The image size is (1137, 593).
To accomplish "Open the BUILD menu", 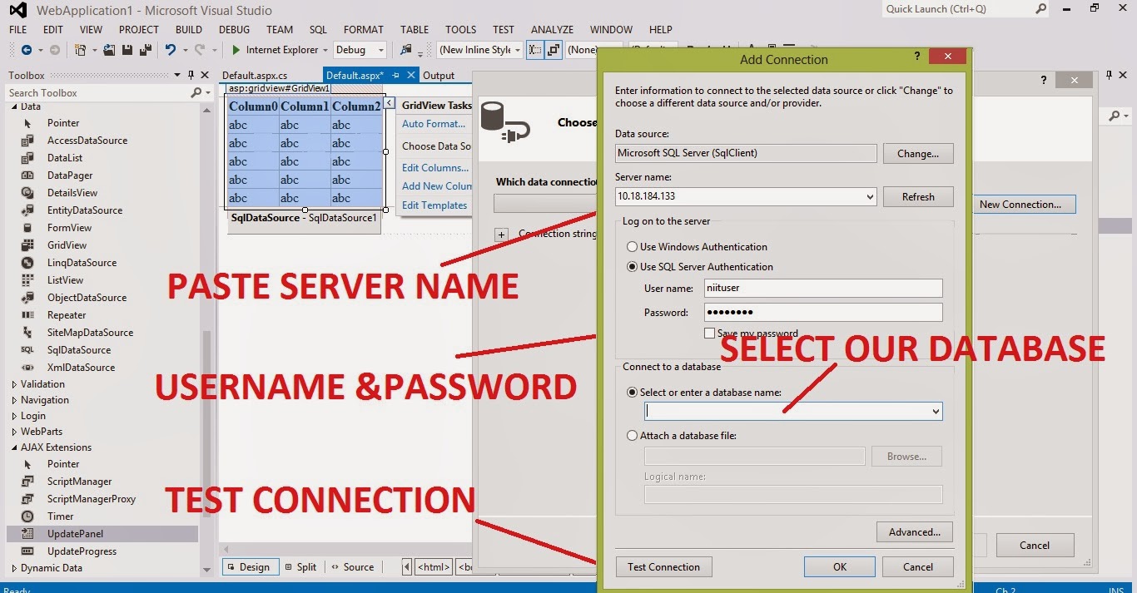I will pos(189,29).
